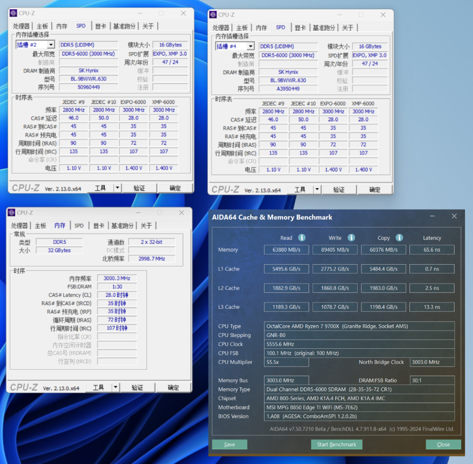
Task: Minimize the CPU-Z memory window
Action: (x=138, y=213)
